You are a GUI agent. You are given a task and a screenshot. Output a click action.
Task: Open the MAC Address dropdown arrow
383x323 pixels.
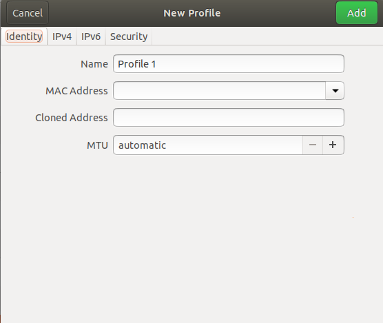[335, 91]
